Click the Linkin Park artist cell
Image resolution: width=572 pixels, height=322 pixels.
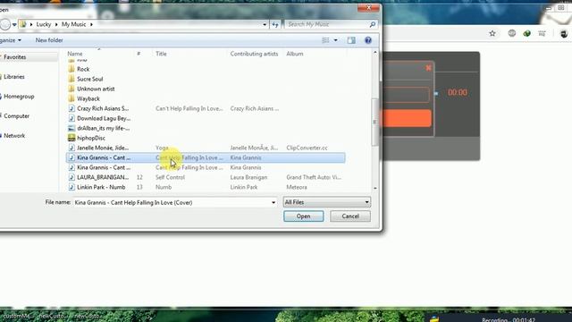coord(244,187)
